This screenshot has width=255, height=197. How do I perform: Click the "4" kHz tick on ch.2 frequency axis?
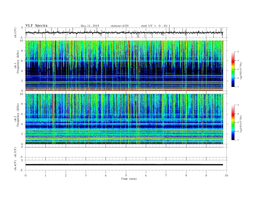(x=22, y=124)
